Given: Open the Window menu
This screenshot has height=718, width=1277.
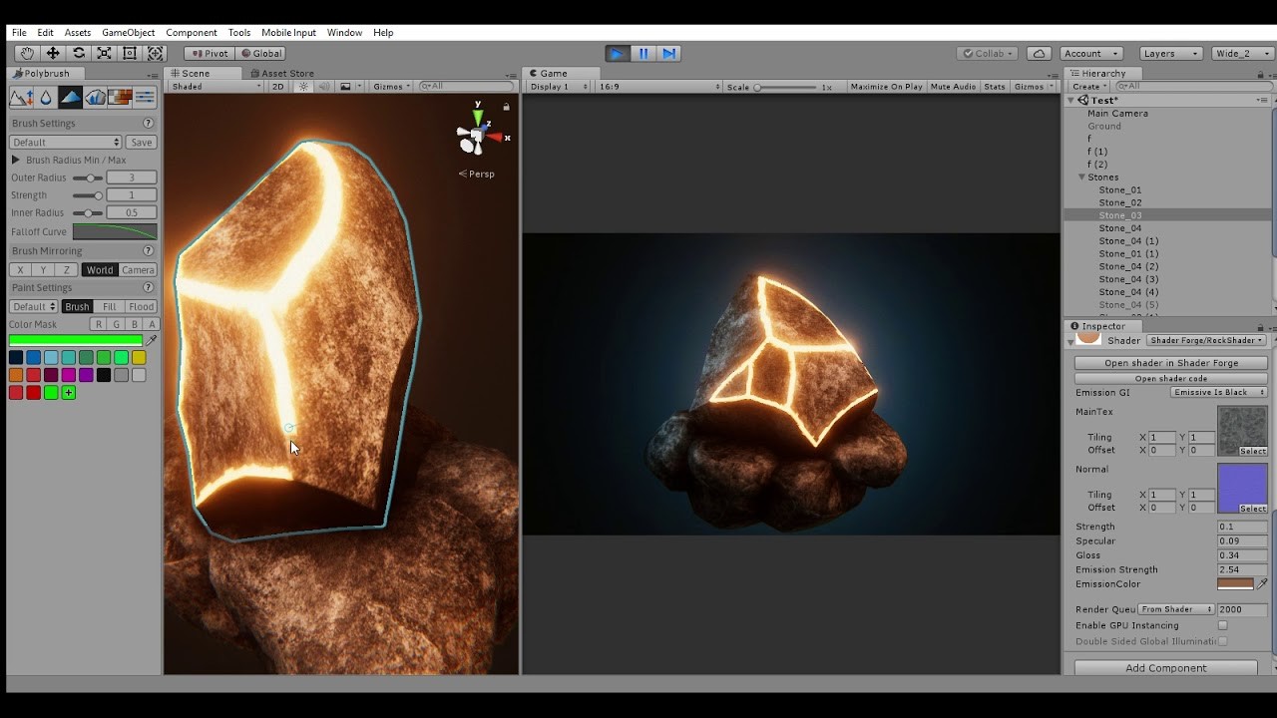Looking at the screenshot, I should coord(344,32).
